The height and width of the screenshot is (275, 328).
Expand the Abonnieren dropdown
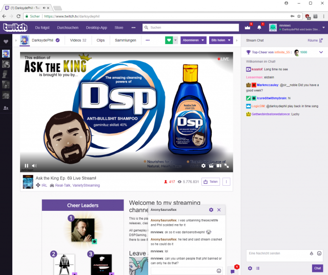(x=203, y=40)
